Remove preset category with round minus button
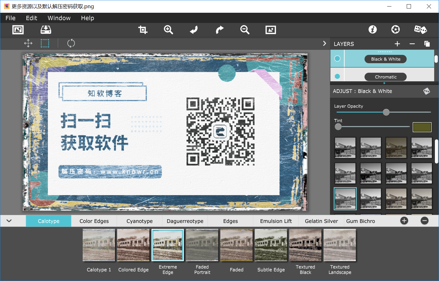 pos(425,221)
